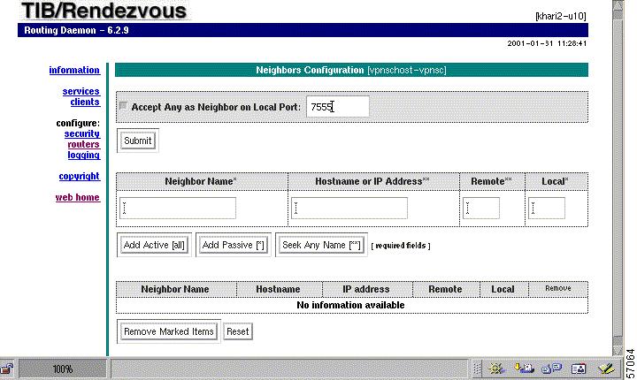Click the Seek Any Name [**] button
637x380 pixels.
(321, 245)
